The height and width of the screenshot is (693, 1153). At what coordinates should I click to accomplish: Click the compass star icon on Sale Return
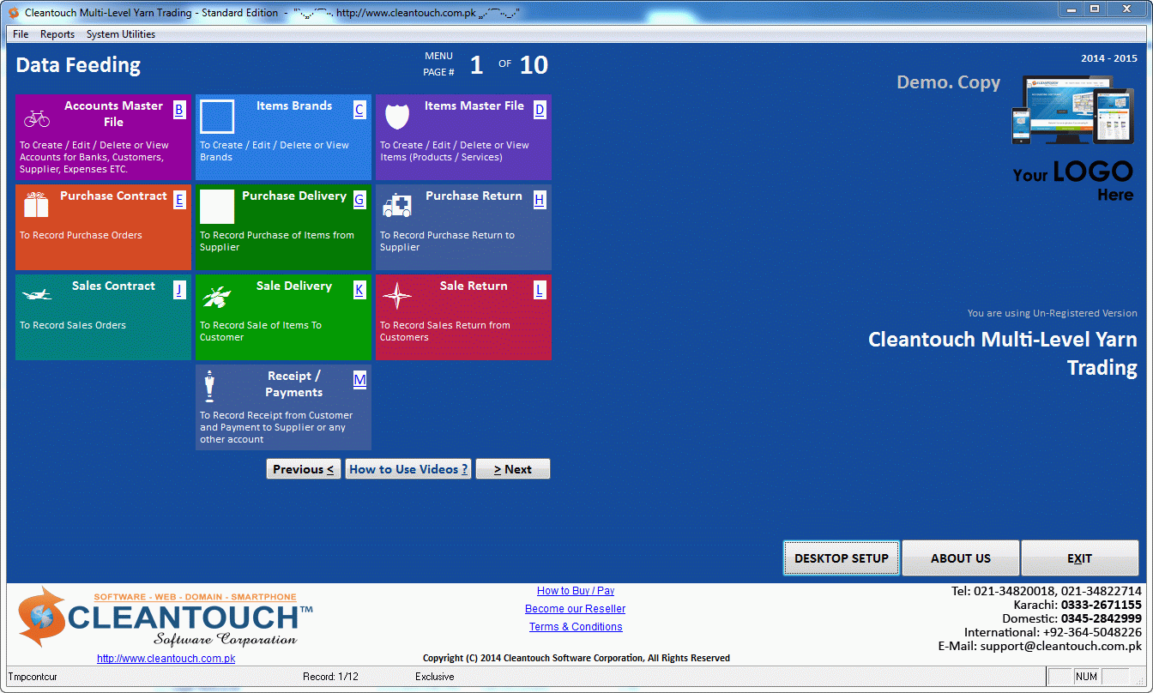397,297
